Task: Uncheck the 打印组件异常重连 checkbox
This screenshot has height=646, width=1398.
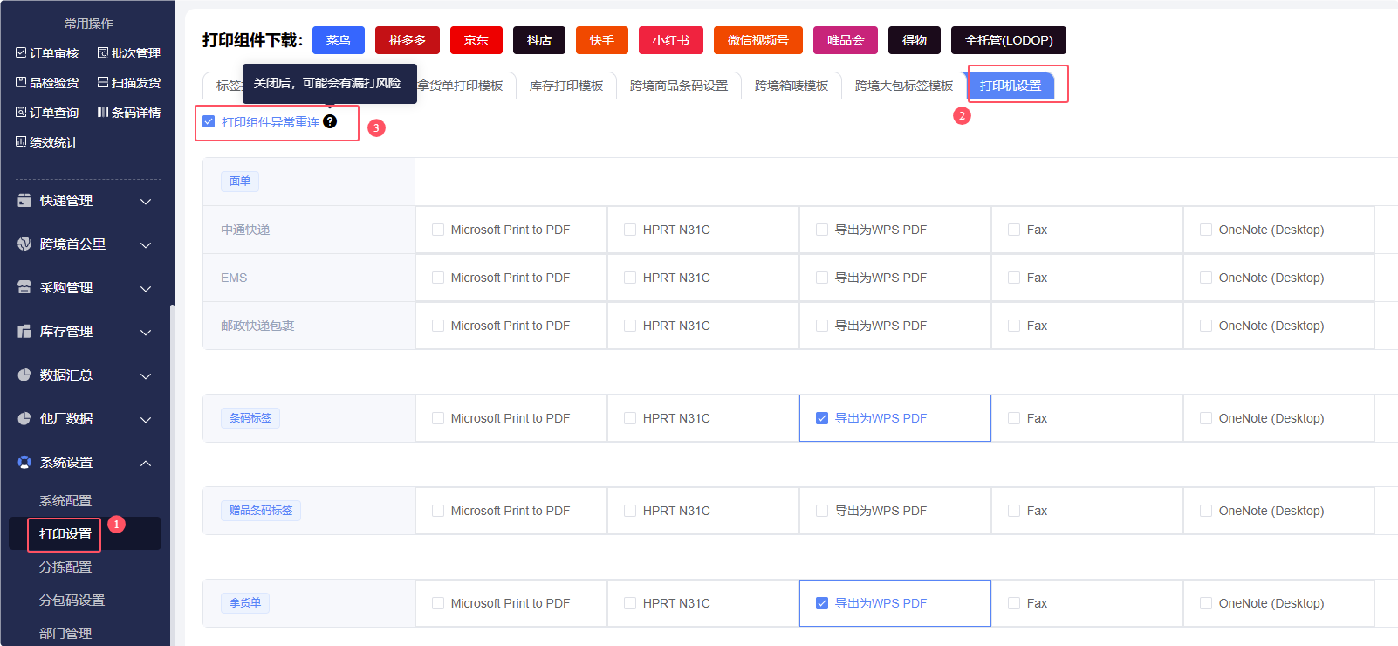Action: pyautogui.click(x=209, y=121)
